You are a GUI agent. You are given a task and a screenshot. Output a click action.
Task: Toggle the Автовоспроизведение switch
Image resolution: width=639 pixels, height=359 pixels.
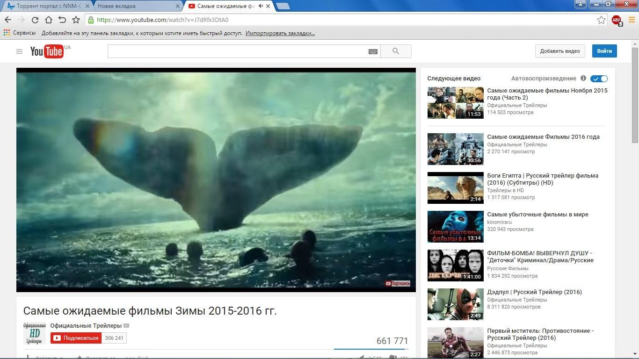[599, 79]
